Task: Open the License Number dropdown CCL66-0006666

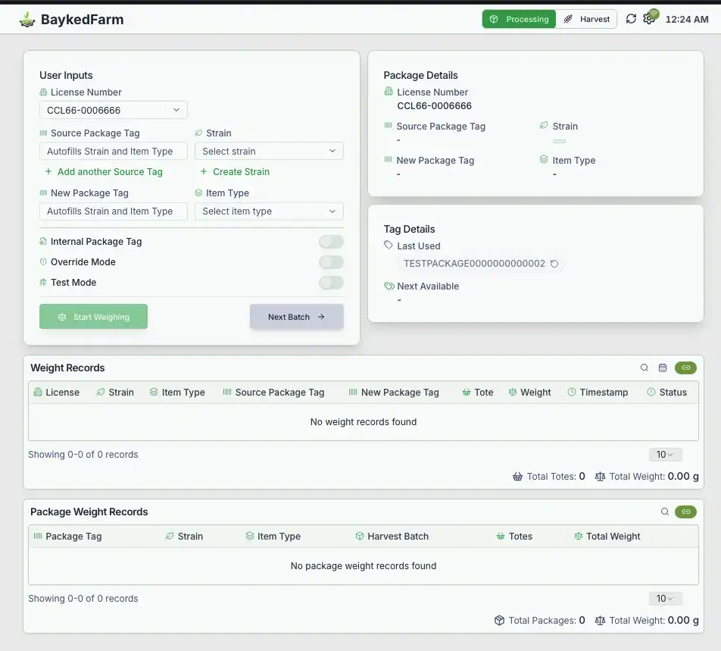Action: (x=113, y=110)
